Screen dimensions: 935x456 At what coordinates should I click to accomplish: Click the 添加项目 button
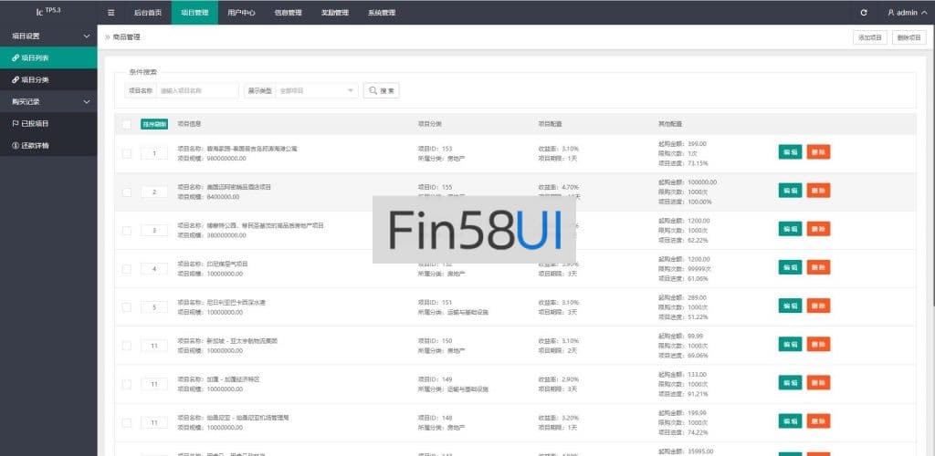869,37
